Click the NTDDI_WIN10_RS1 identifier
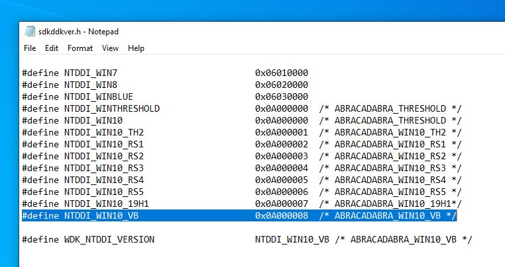The height and width of the screenshot is (267, 505). click(x=103, y=144)
